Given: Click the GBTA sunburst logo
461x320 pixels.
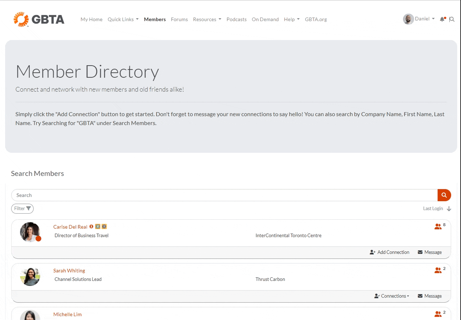Looking at the screenshot, I should pos(21,19).
